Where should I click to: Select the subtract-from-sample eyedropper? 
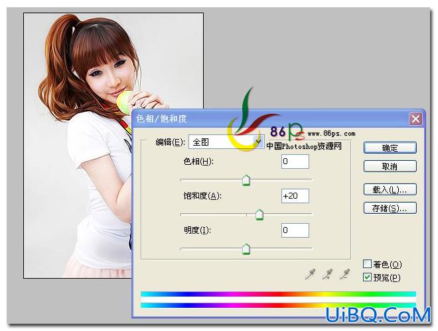pos(344,274)
